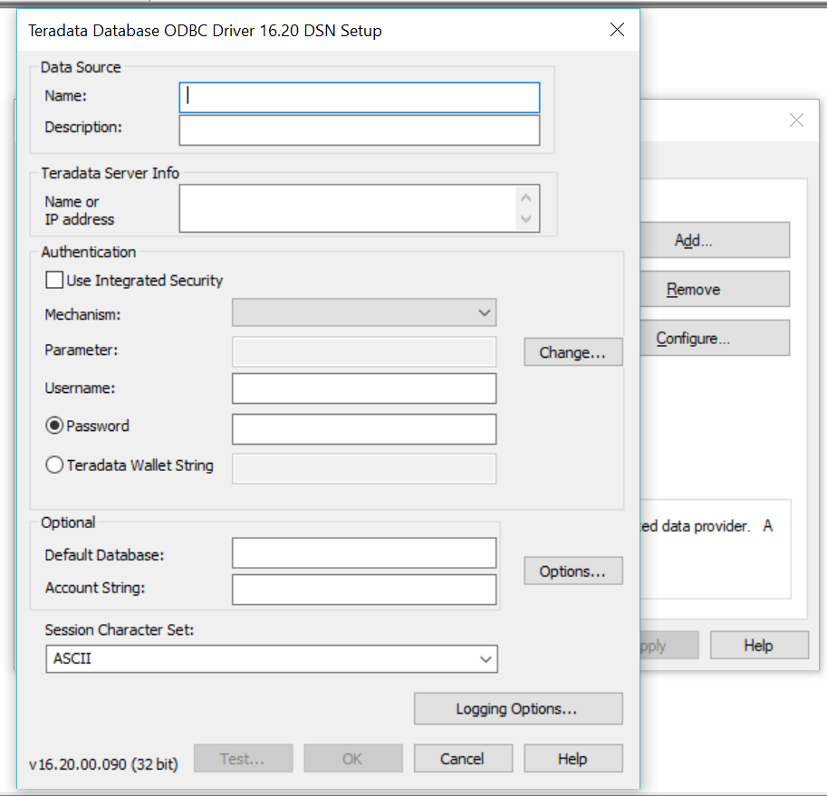Image resolution: width=827 pixels, height=796 pixels.
Task: Click the Teradata Wallet String field
Action: click(x=364, y=469)
